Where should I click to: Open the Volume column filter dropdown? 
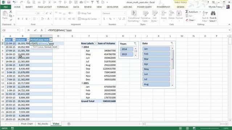click(28, 40)
